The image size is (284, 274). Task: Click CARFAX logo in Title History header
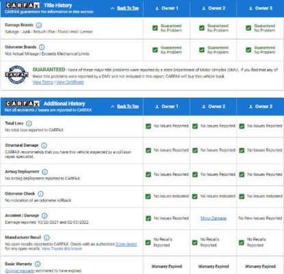pos(23,5)
